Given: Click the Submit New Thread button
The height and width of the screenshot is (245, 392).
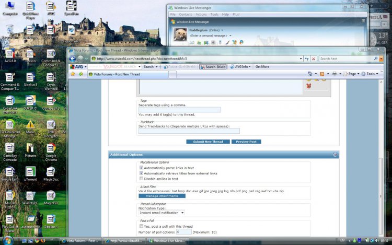Looking at the screenshot, I should point(208,142).
